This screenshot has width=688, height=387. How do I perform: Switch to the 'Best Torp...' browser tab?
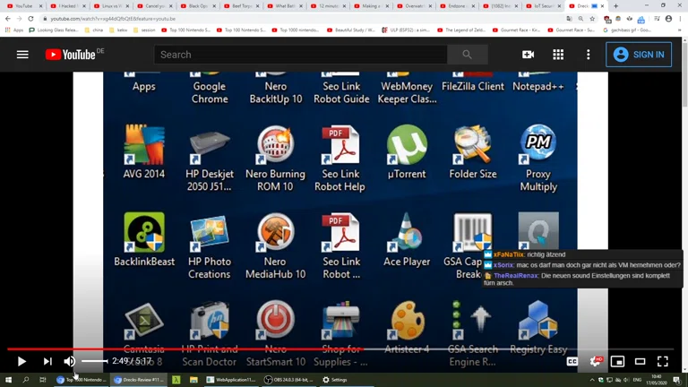[238, 6]
